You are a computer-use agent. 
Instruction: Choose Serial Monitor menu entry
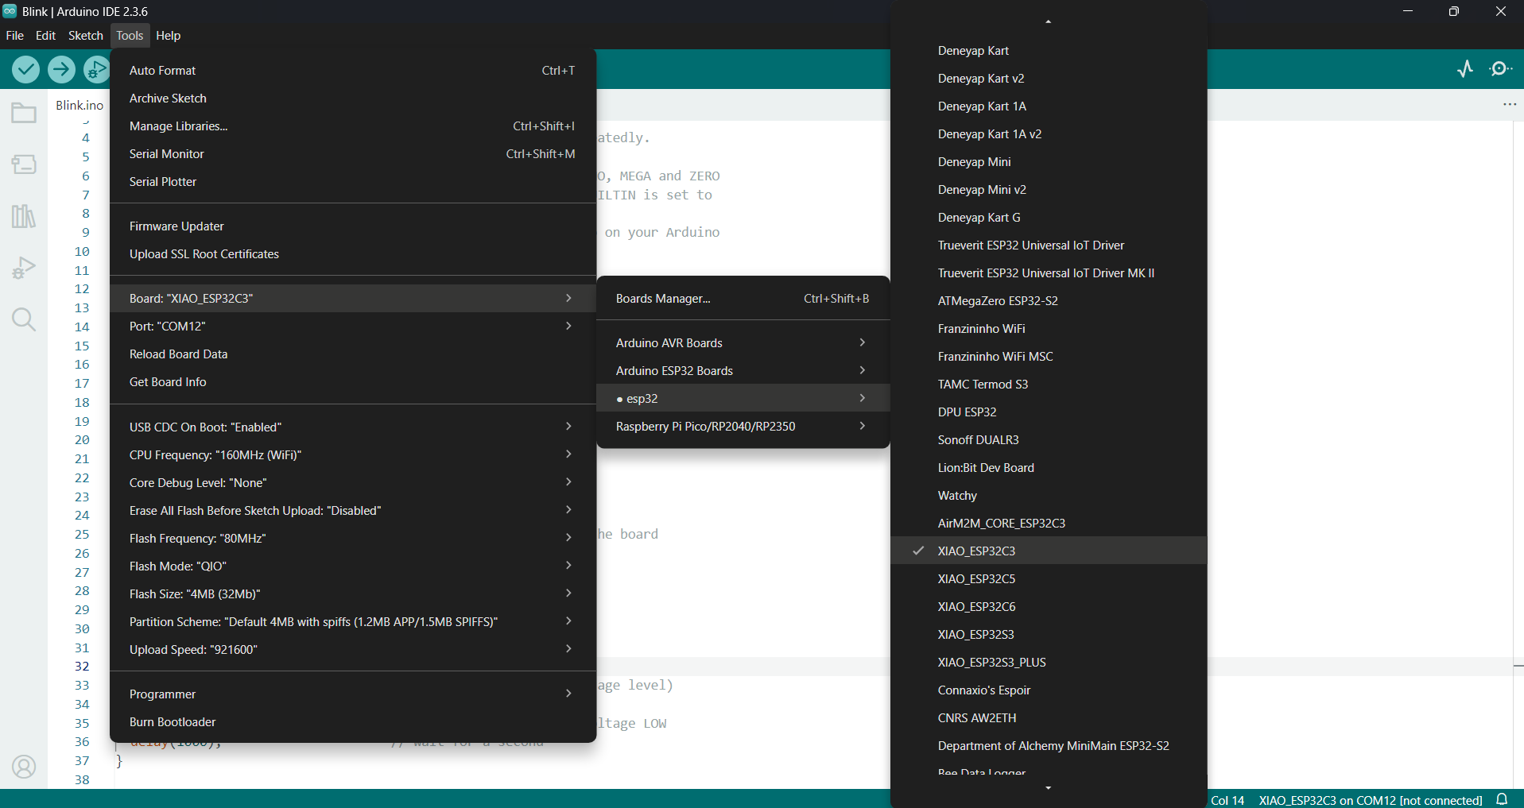click(x=353, y=153)
